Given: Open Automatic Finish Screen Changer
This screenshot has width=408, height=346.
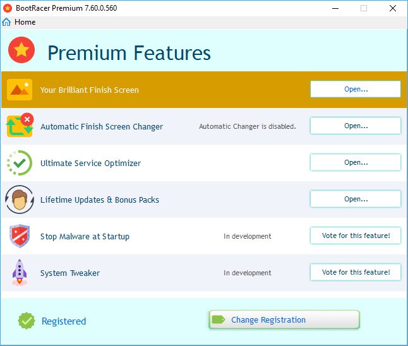Looking at the screenshot, I should click(x=356, y=126).
